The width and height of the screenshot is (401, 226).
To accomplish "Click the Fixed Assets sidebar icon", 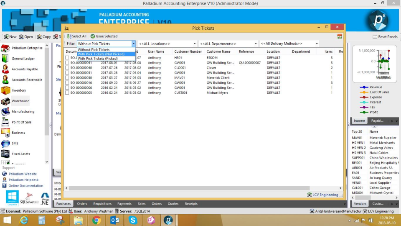I will click(5, 154).
